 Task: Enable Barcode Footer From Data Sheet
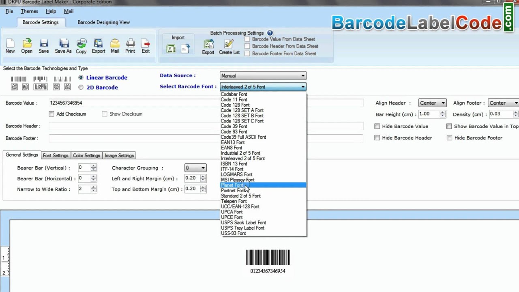pos(247,54)
